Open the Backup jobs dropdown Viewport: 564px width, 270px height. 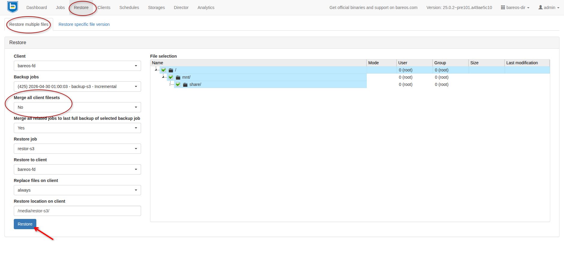click(77, 86)
